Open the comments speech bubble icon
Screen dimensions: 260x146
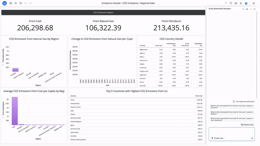point(231,3)
